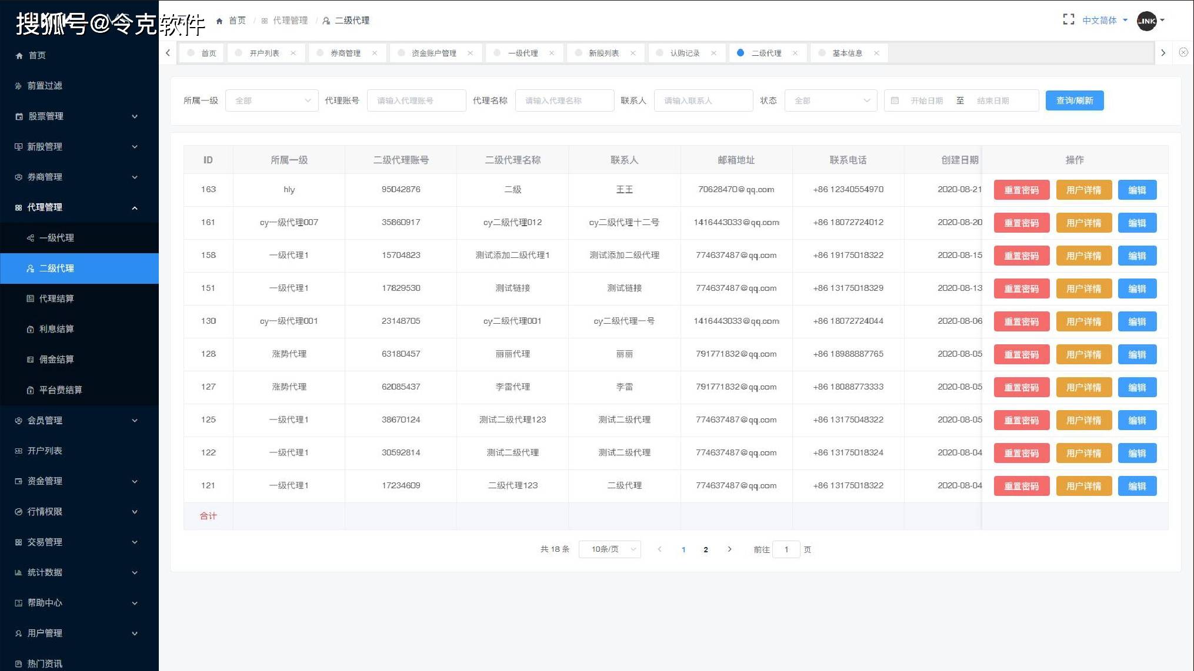This screenshot has width=1194, height=671.
Task: Expand 交易管理 sidebar menu
Action: 79,542
